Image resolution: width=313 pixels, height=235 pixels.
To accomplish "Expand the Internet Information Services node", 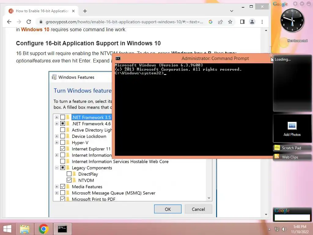I will pyautogui.click(x=57, y=155).
